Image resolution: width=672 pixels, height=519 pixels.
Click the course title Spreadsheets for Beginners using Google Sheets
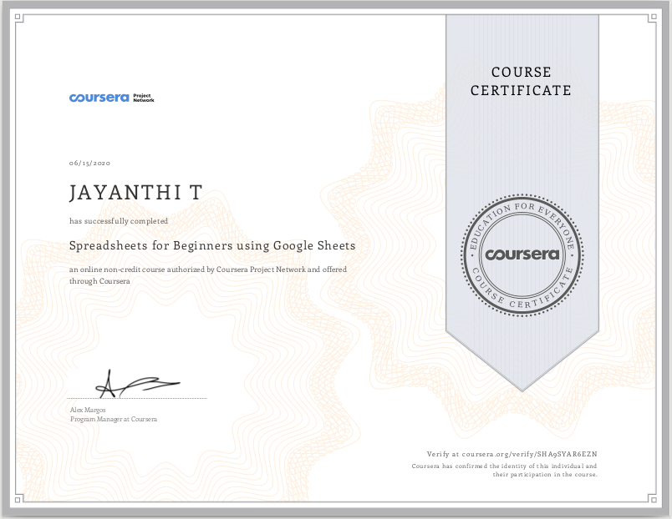[x=212, y=245]
